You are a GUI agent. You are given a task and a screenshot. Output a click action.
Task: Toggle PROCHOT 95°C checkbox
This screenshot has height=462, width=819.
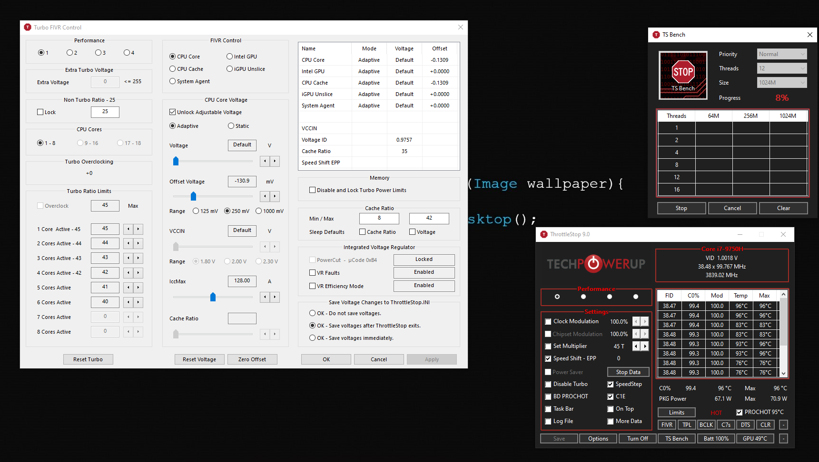[740, 413]
